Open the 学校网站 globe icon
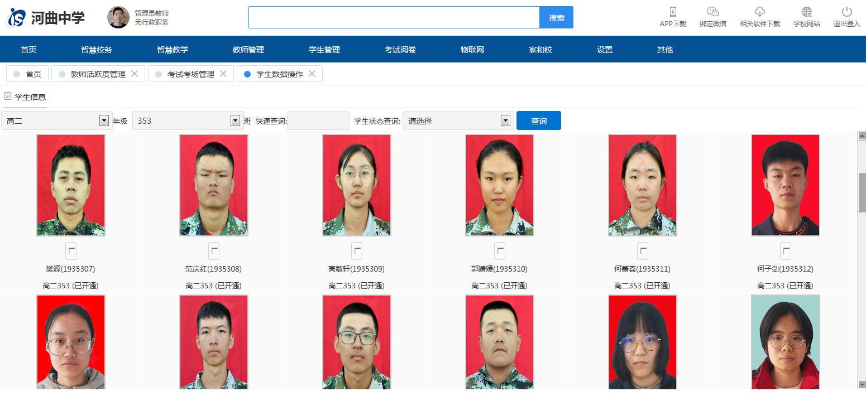The height and width of the screenshot is (401, 866). (x=807, y=12)
